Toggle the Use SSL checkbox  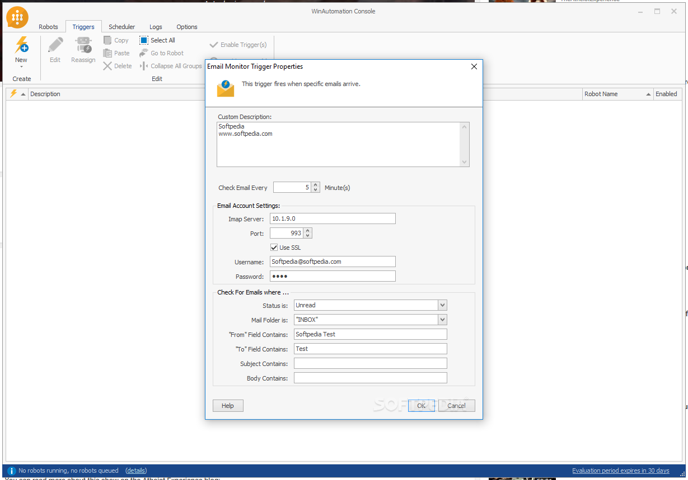click(274, 247)
